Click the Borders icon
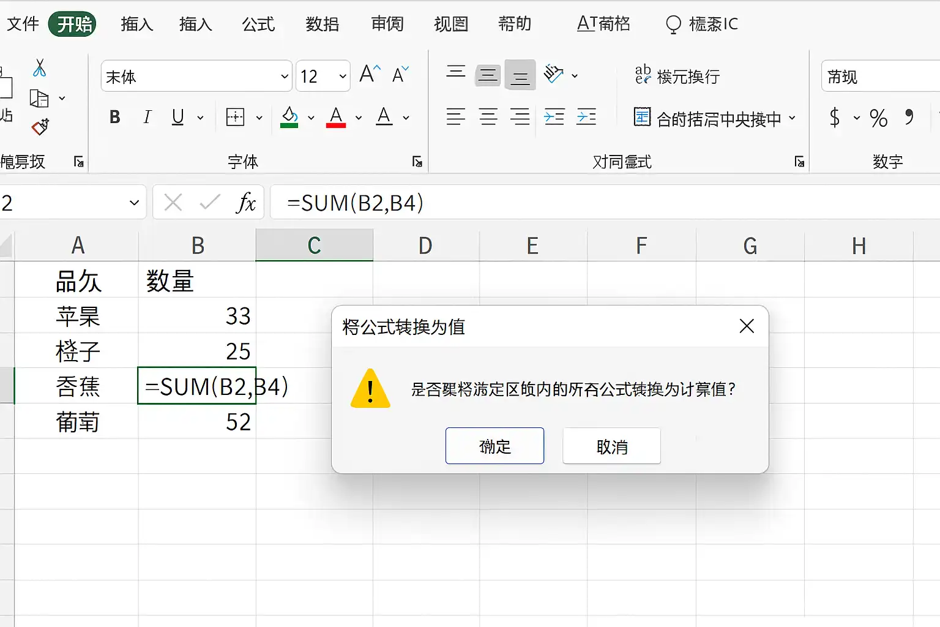Viewport: 940px width, 627px height. tap(236, 117)
